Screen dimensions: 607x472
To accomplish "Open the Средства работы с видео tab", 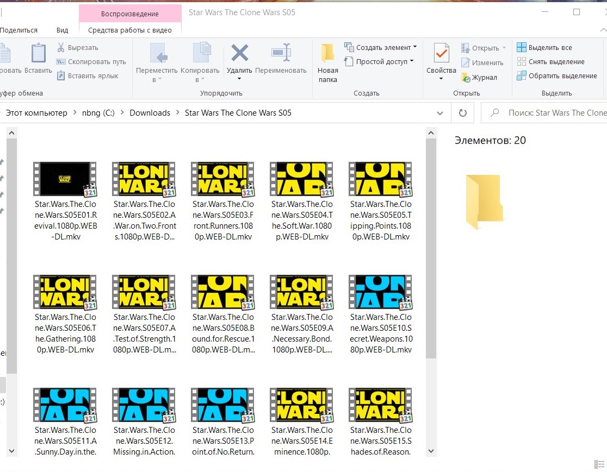I will [x=130, y=30].
